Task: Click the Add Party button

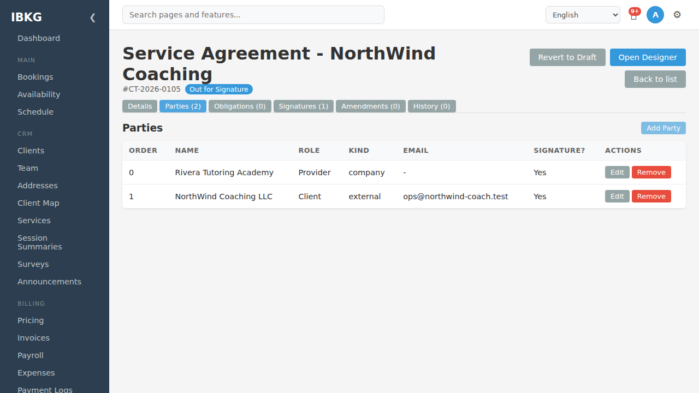Action: coord(664,128)
